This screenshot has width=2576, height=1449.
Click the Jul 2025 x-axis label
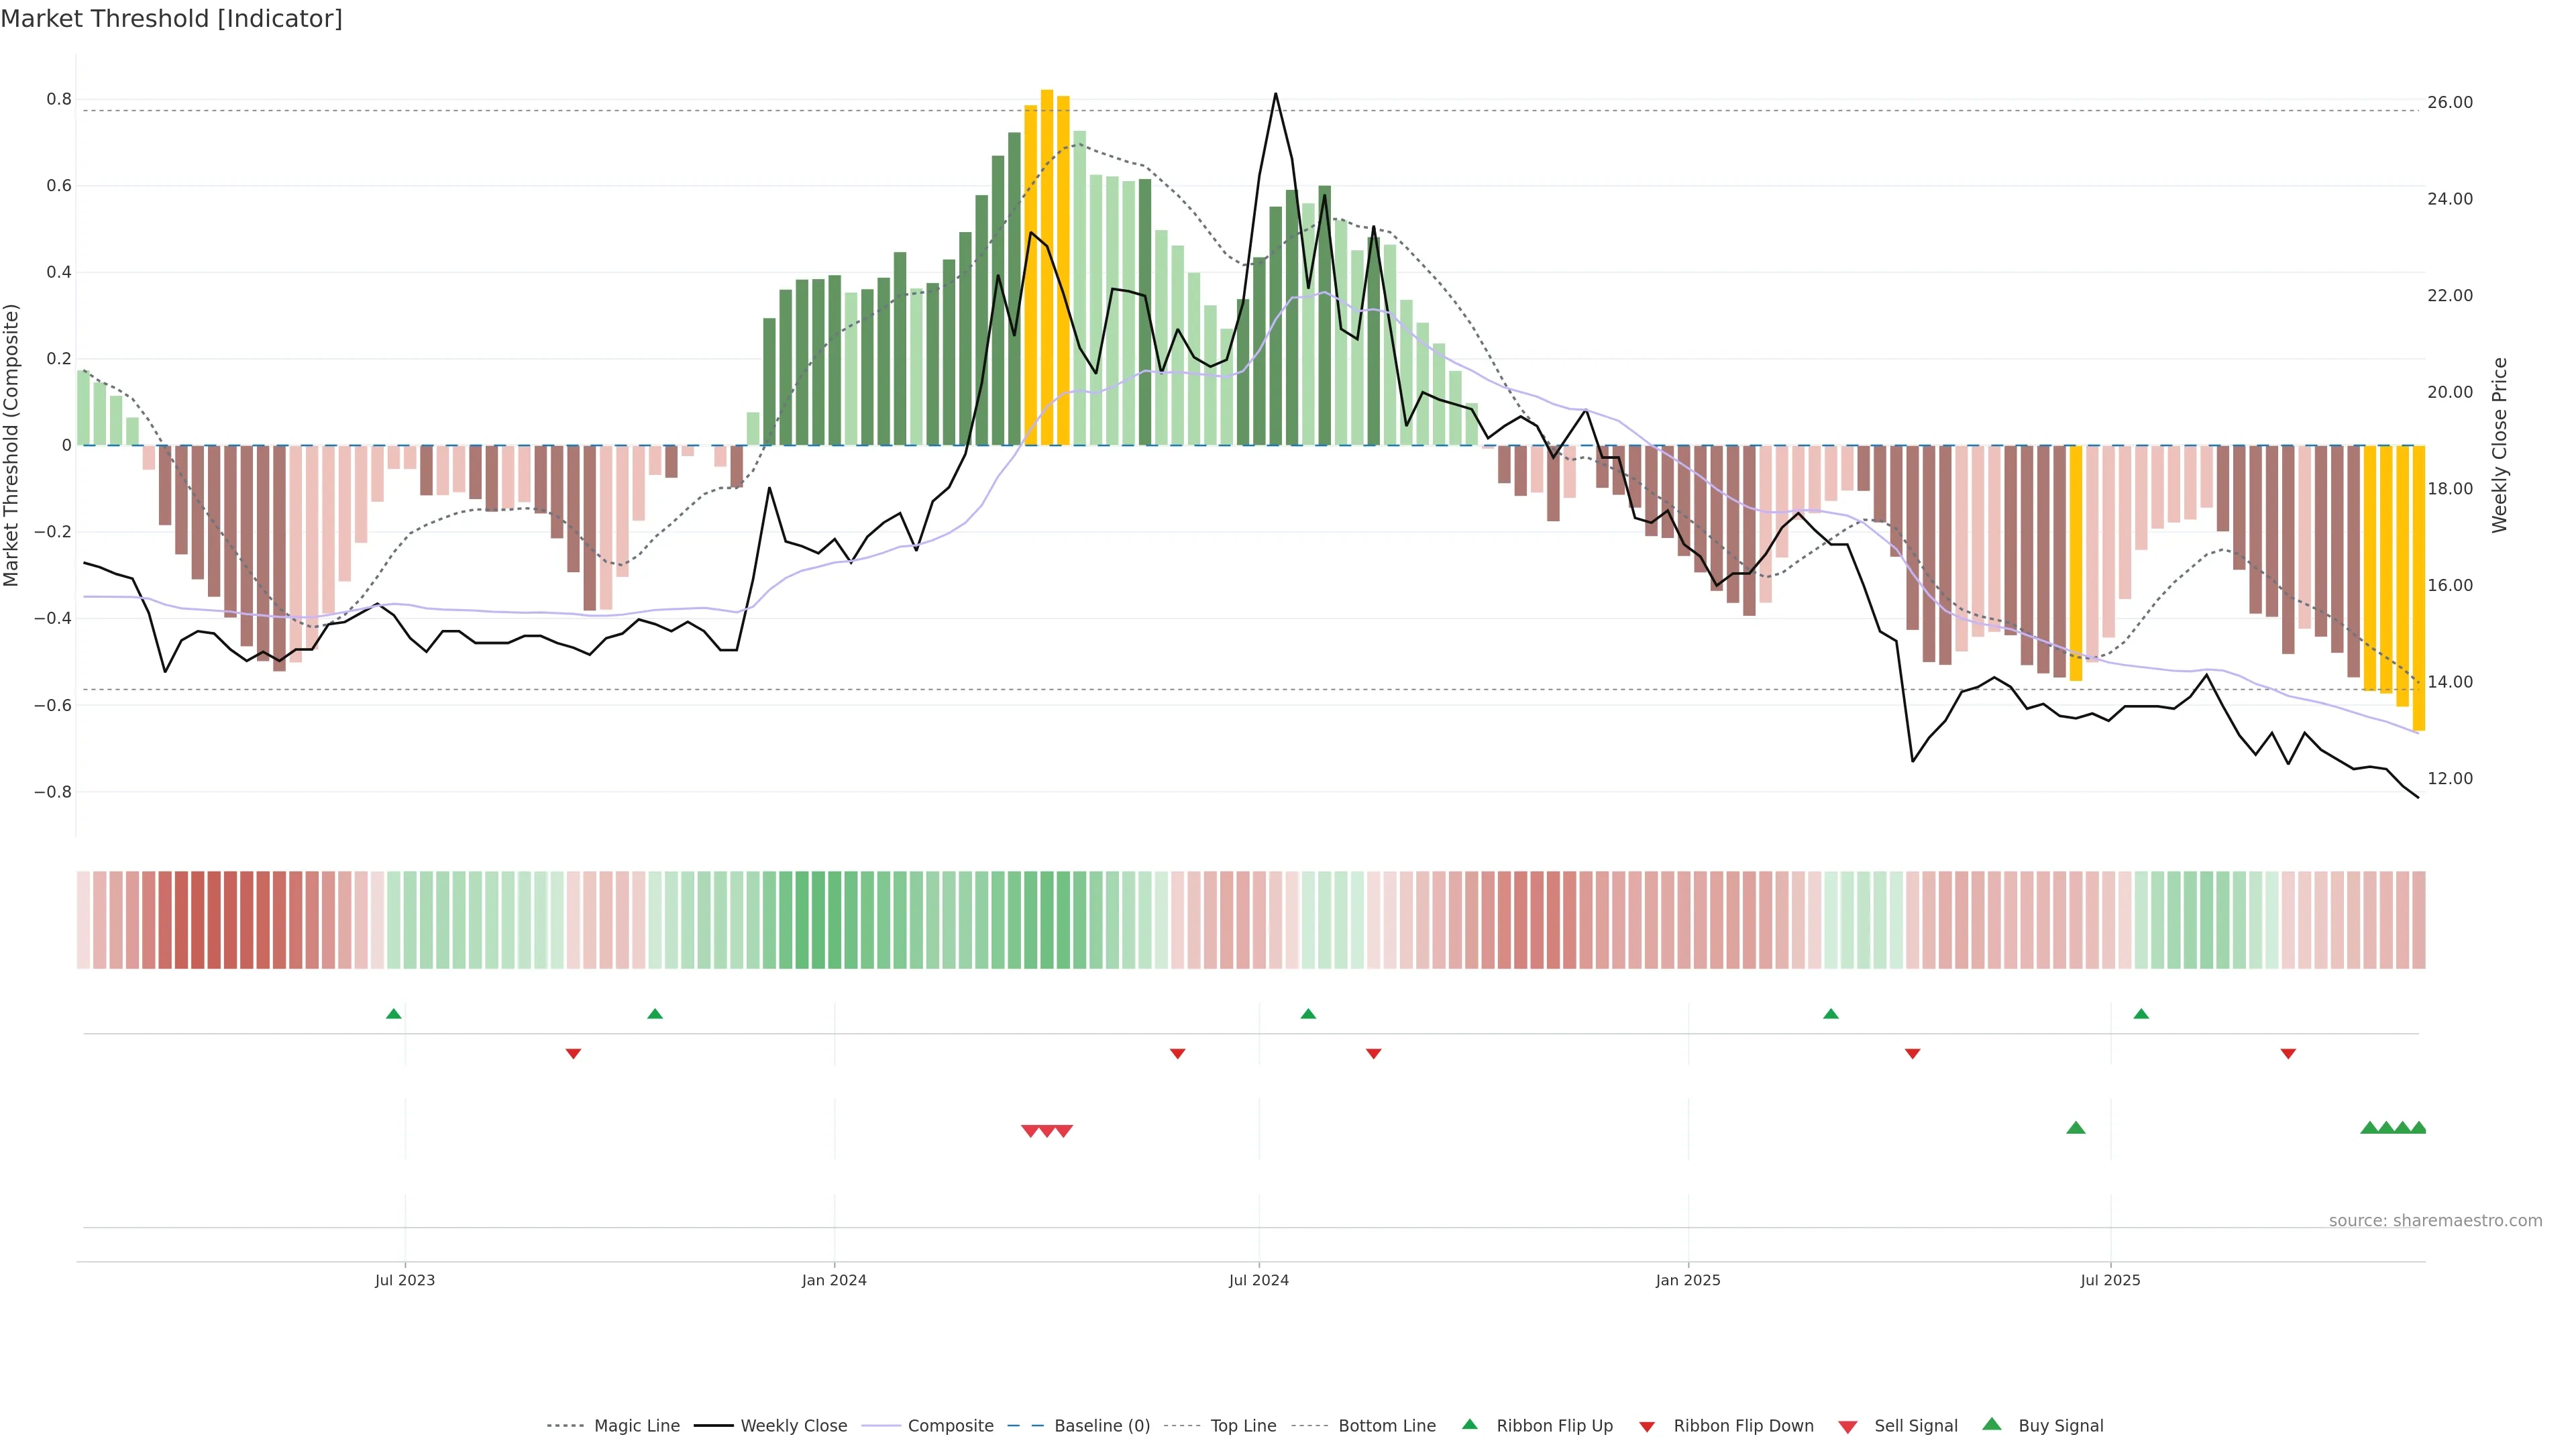[x=2110, y=1280]
